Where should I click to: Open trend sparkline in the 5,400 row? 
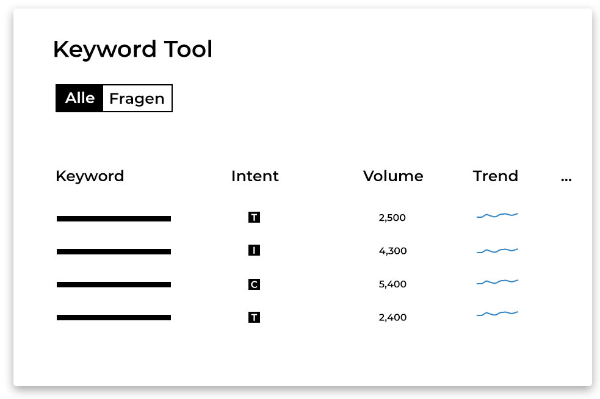pos(497,282)
